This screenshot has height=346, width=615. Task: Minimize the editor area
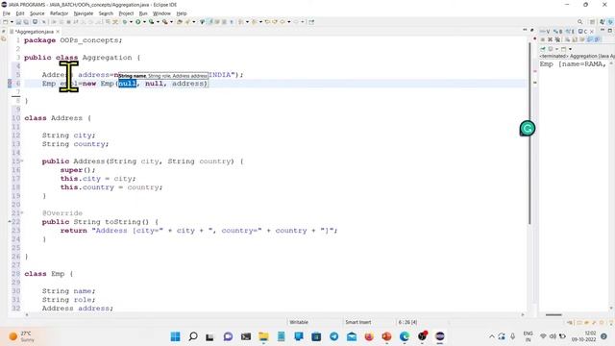pos(525,30)
